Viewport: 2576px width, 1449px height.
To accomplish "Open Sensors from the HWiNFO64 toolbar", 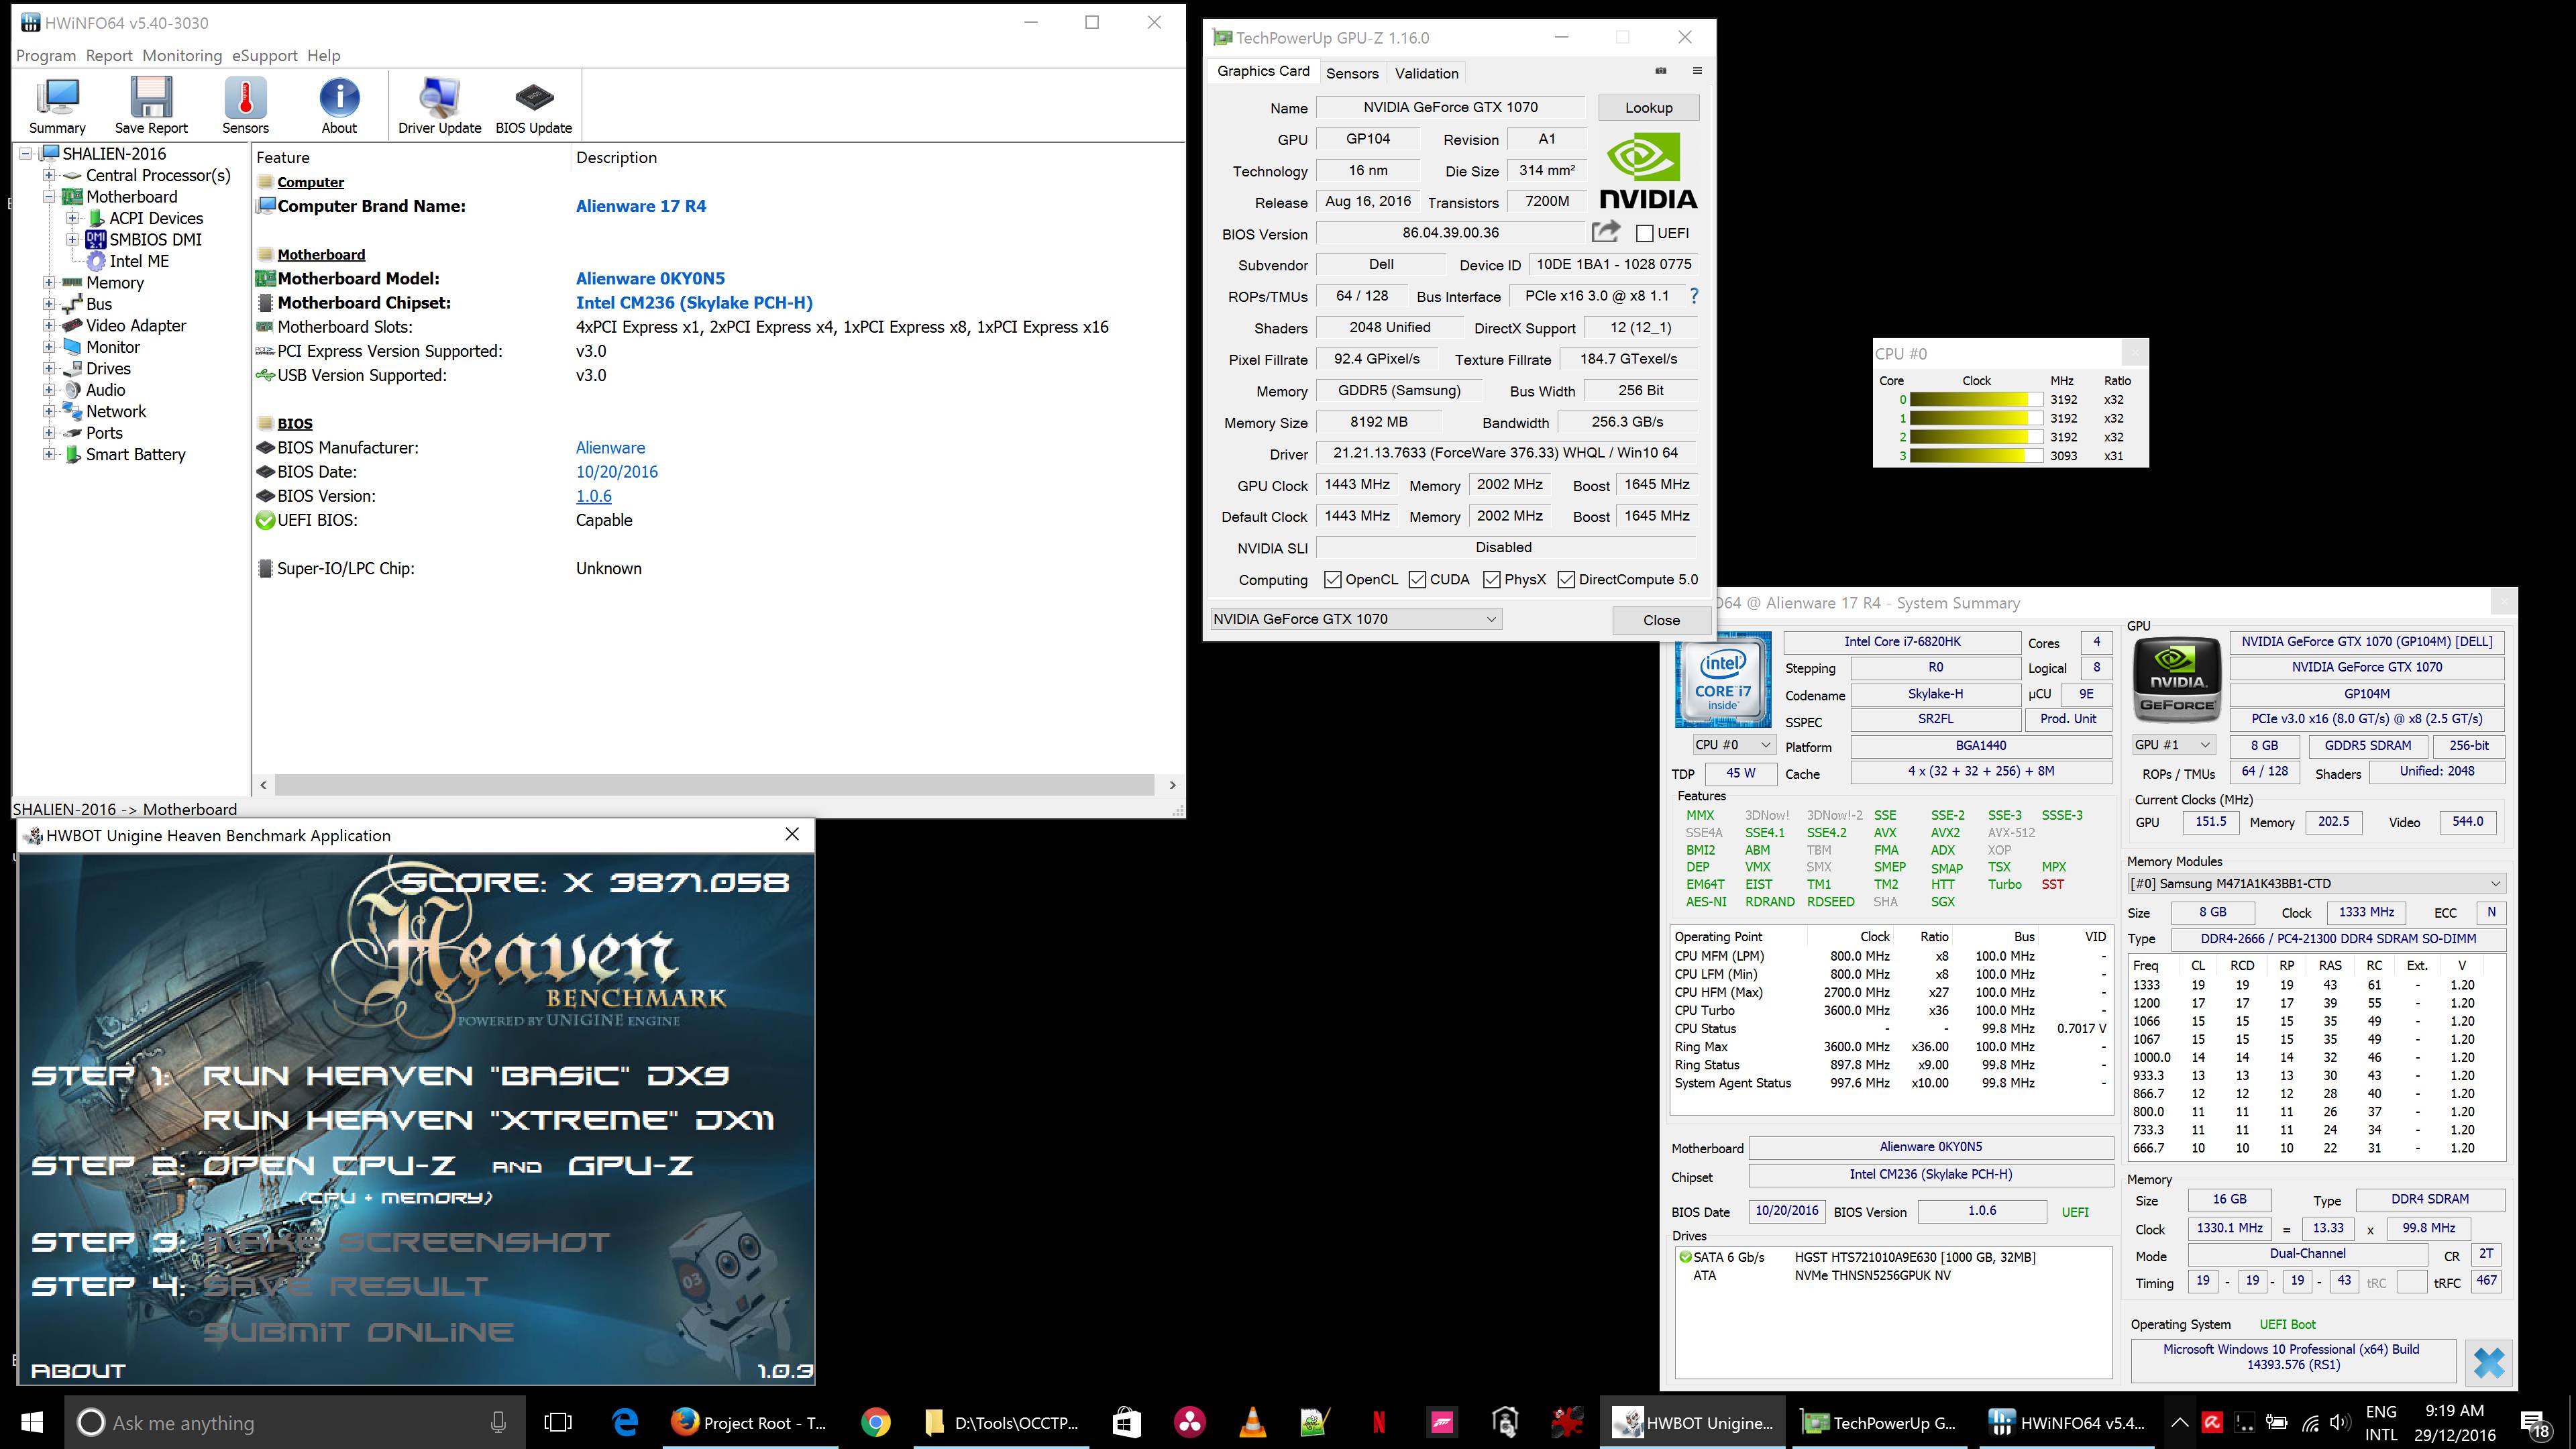I will (x=245, y=105).
